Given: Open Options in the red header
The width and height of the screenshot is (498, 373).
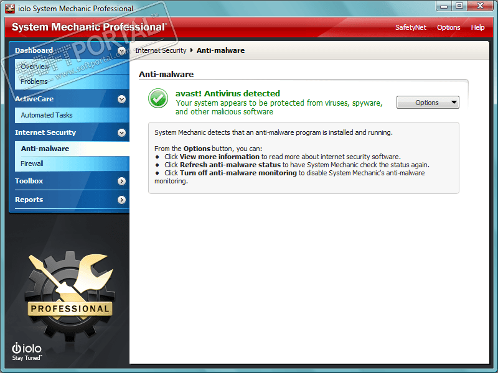Looking at the screenshot, I should (x=448, y=27).
